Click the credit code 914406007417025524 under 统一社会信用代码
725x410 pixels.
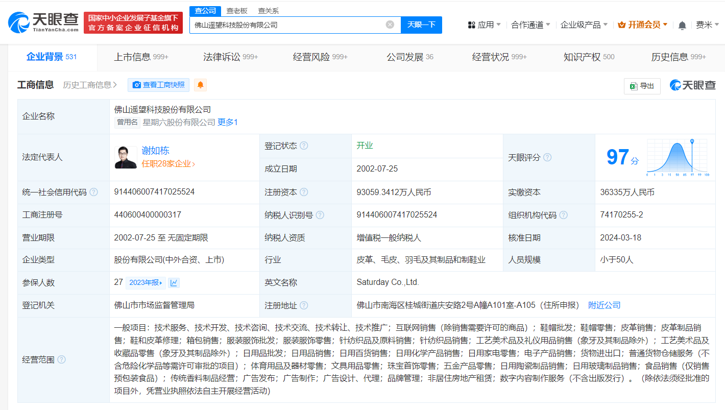(154, 192)
